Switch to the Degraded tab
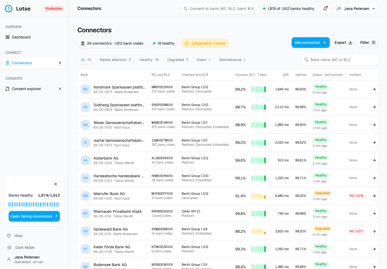 178,60
